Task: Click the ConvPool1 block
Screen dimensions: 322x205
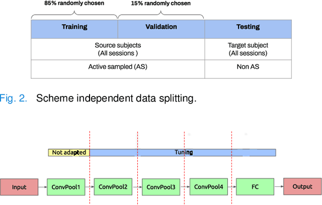Action: [x=65, y=187]
